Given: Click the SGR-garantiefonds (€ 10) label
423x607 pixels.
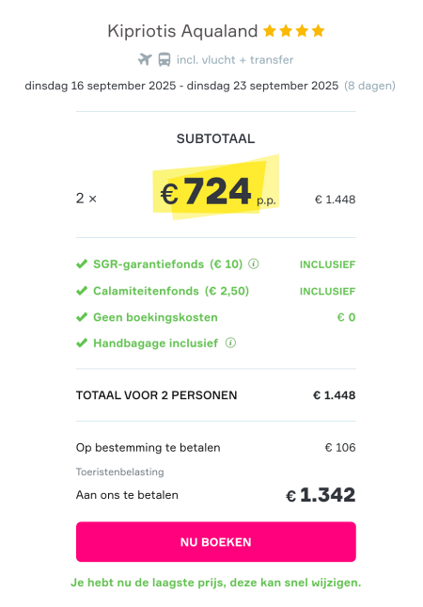Looking at the screenshot, I should 168,264.
